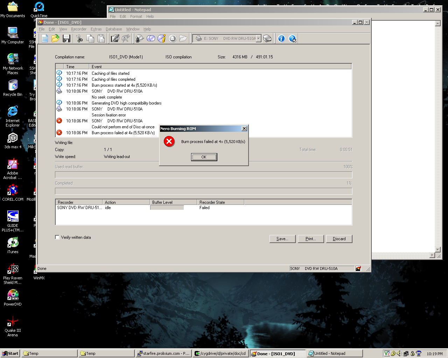Image resolution: width=448 pixels, height=358 pixels.
Task: Select 'Session fixation error' log line
Action: tap(108, 115)
